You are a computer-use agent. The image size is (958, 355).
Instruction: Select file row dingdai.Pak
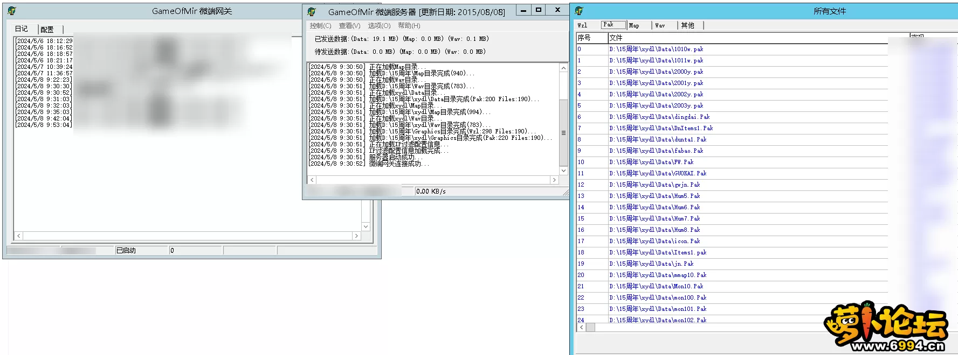(732, 117)
